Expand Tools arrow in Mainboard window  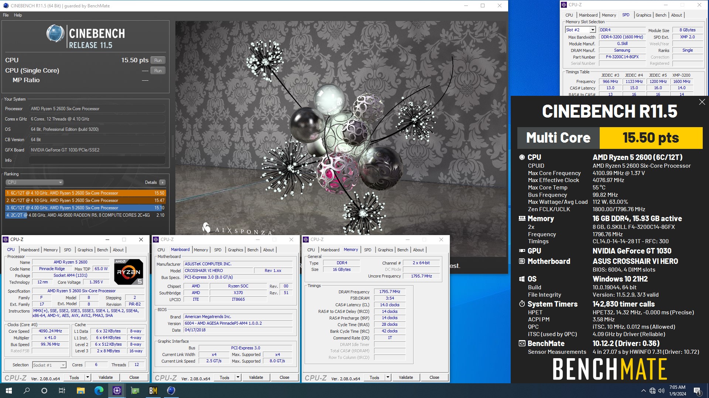[238, 377]
